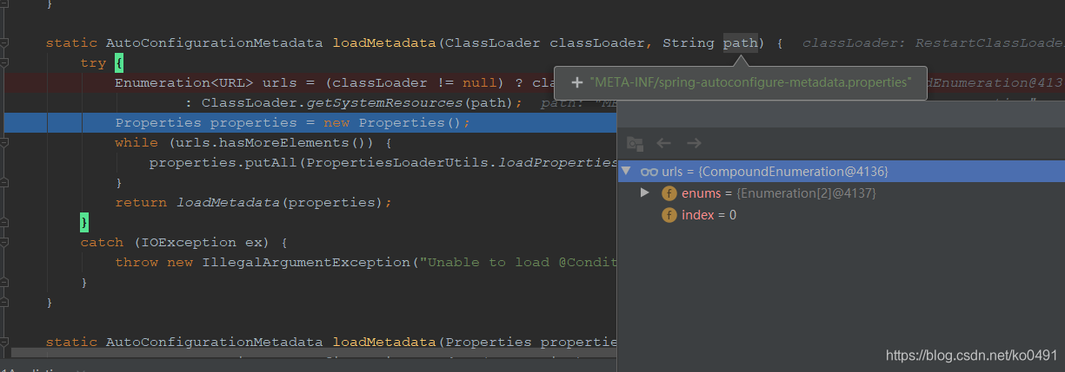Click the forward arrow in evaluation popup
1065x372 pixels.
(x=694, y=143)
